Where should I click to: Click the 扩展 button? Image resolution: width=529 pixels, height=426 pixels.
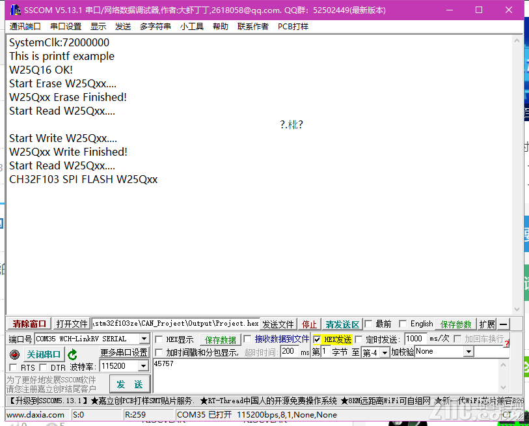coord(487,324)
